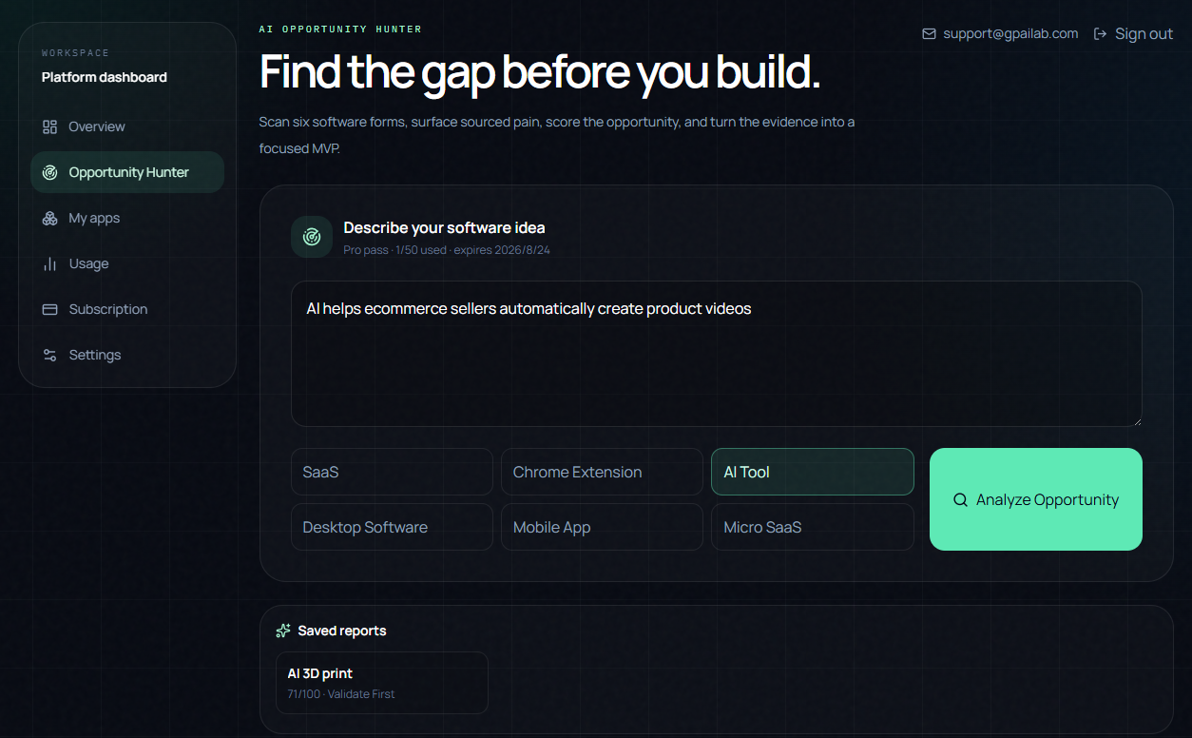
Task: Click the sparkle icon next to Saved reports
Action: 283,631
